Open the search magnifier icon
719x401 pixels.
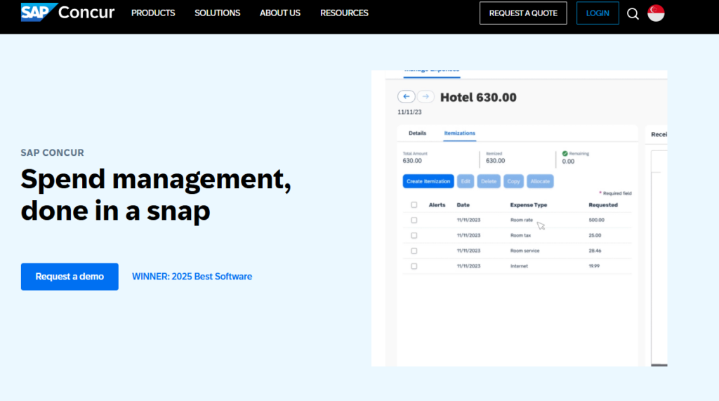(633, 13)
